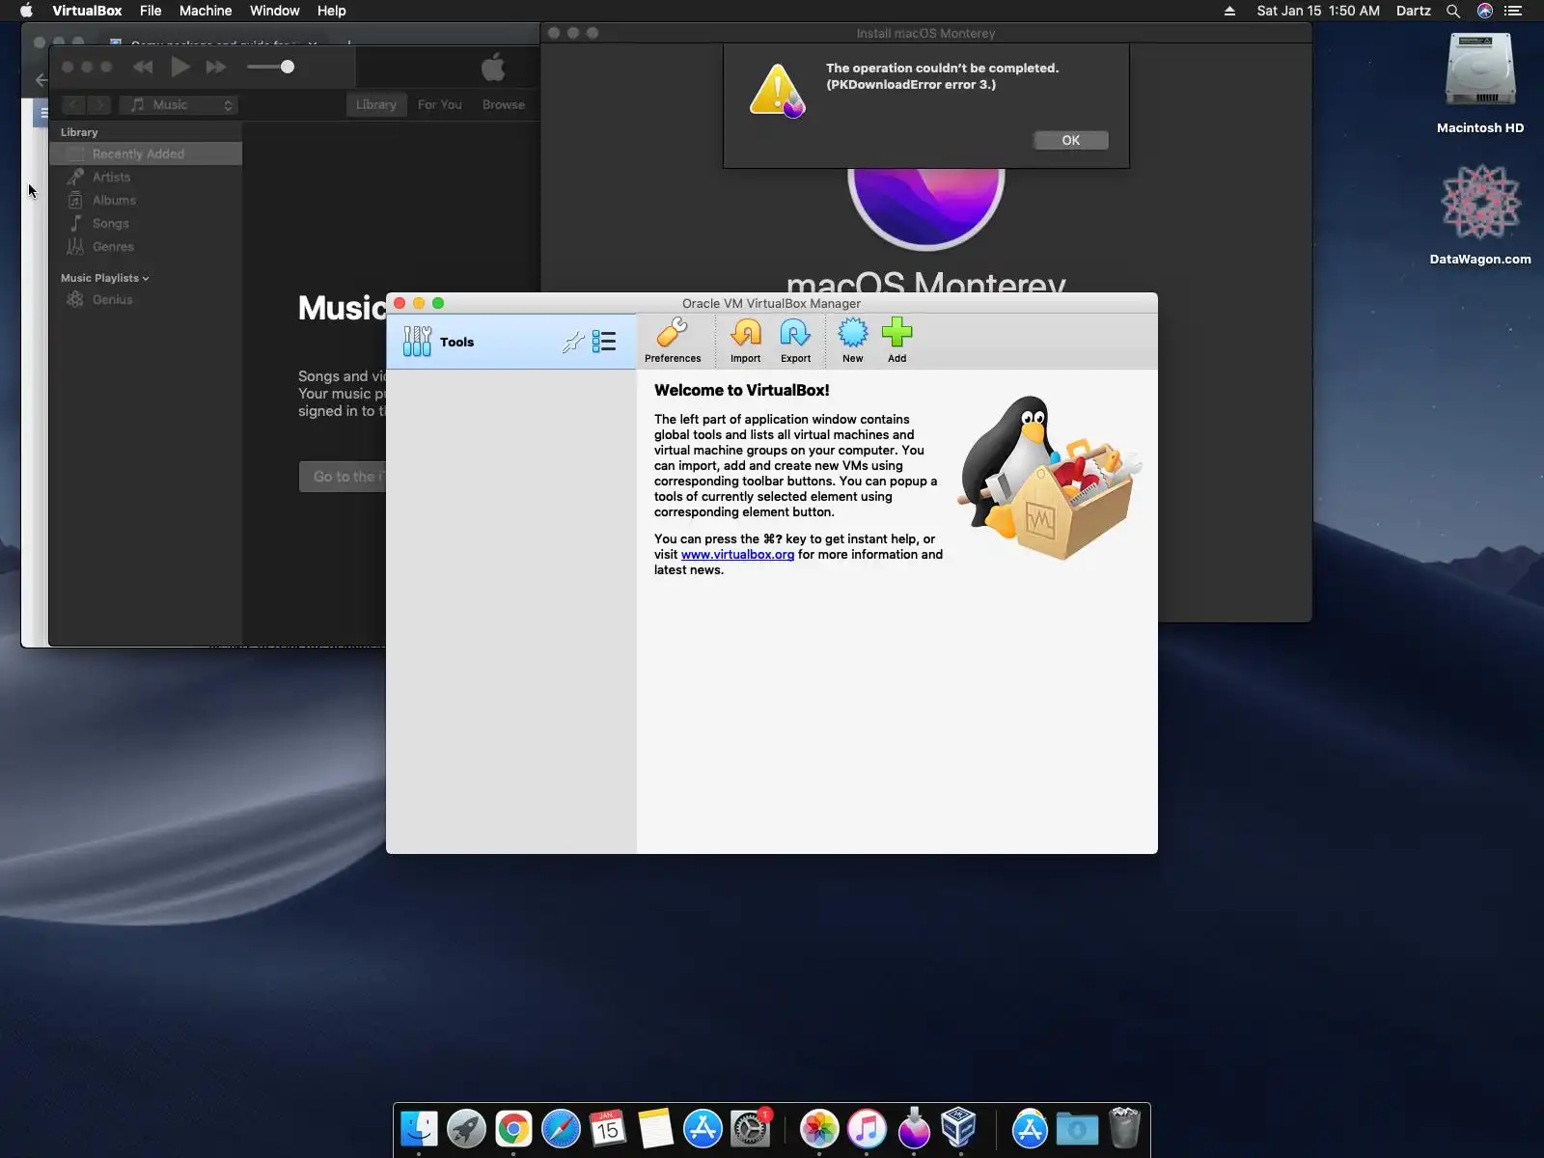Image resolution: width=1544 pixels, height=1158 pixels.
Task: Go forward in the Music window navigation
Action: pos(99,104)
